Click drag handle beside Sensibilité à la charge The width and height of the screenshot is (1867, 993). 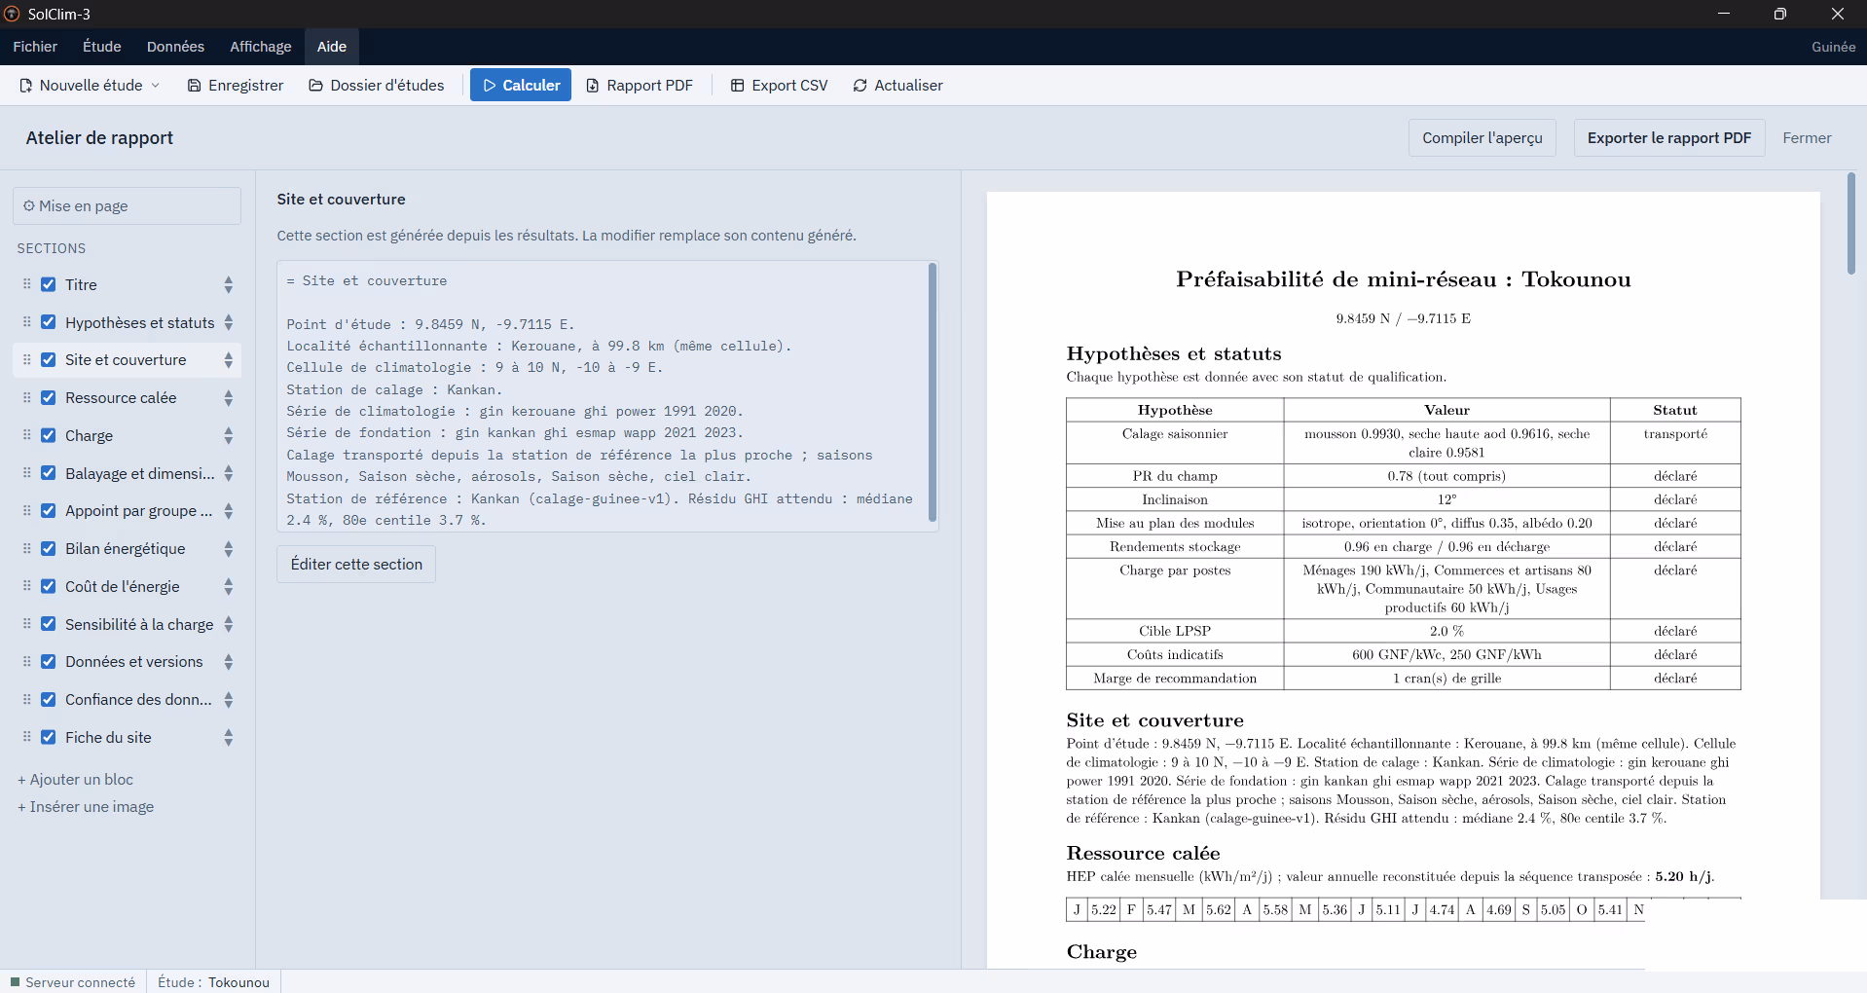(27, 624)
